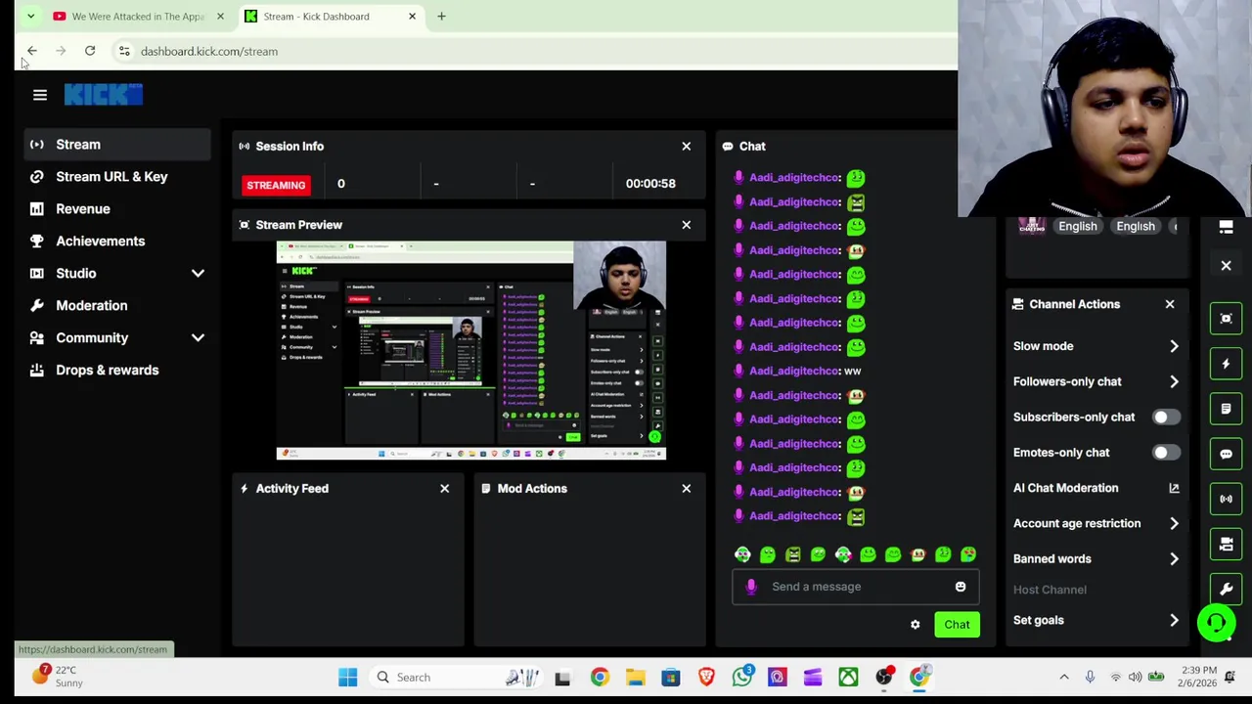Image resolution: width=1252 pixels, height=704 pixels.
Task: Click the wrench icon in right sidebar
Action: pos(1226,589)
